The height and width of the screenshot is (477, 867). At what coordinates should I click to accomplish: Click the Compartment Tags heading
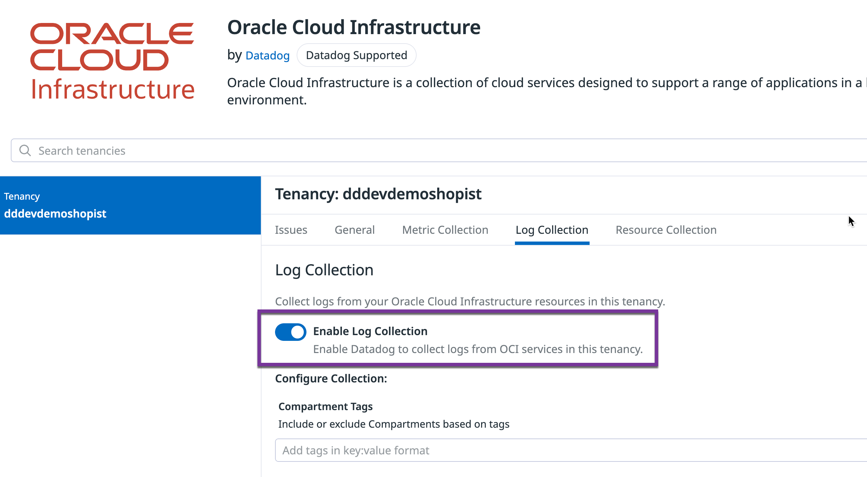point(325,406)
